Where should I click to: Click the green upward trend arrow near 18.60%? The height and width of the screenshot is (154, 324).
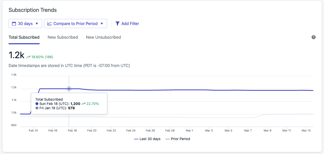28,57
